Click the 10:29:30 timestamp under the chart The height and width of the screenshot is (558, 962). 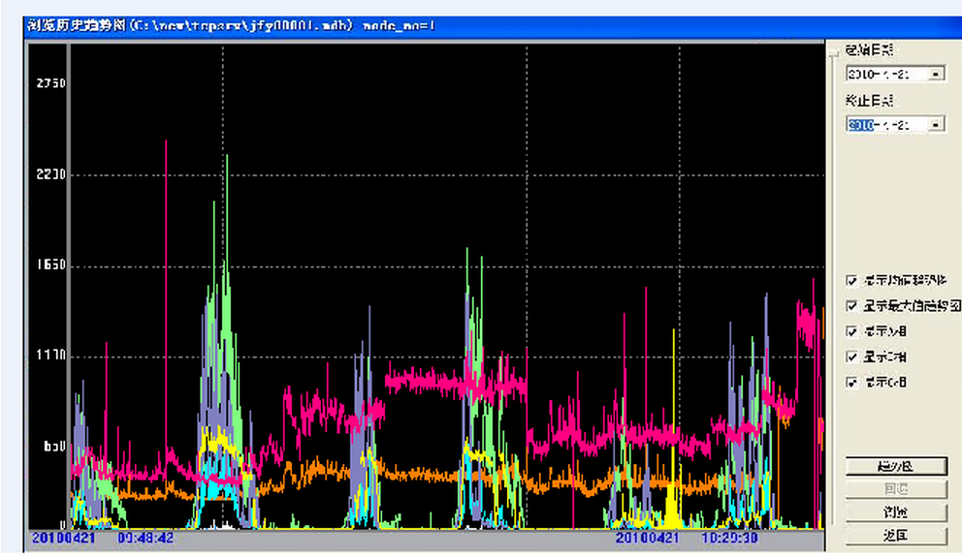pyautogui.click(x=728, y=536)
